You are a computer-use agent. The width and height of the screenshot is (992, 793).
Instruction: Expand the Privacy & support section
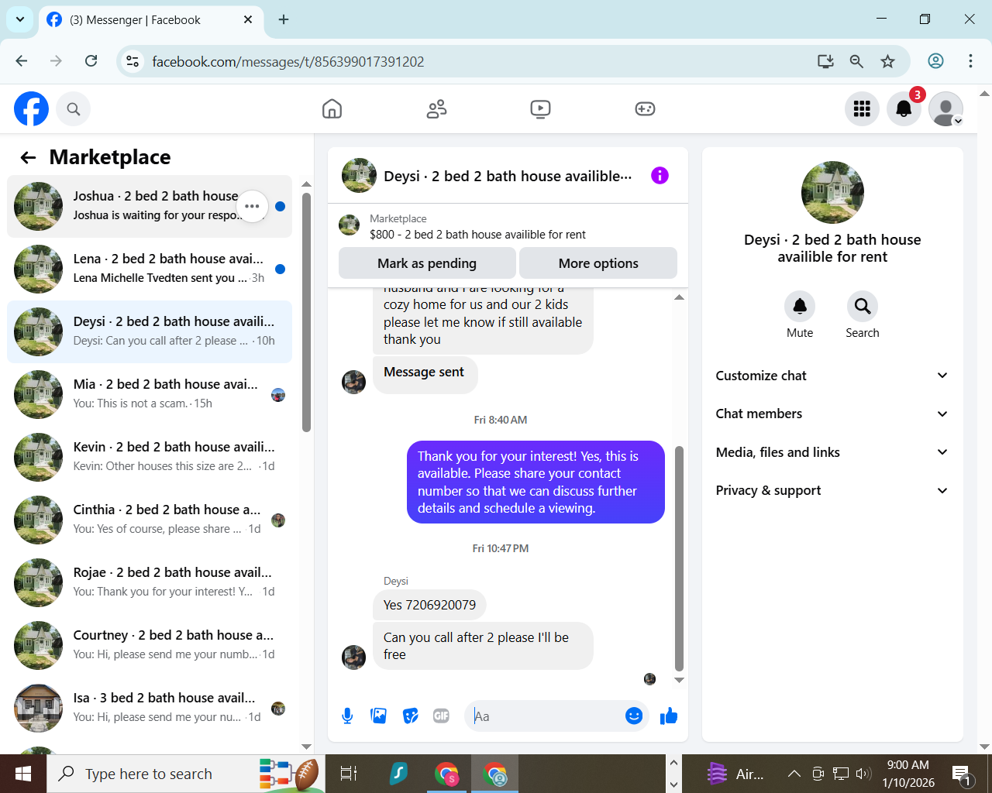tap(832, 490)
